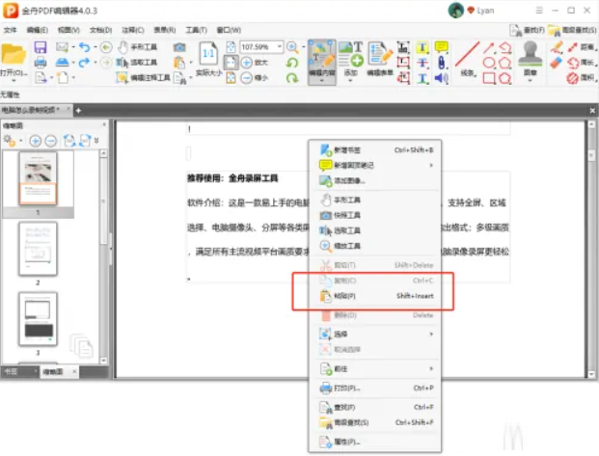Select the Hand tool (手形工具)
599x456 pixels.
[x=135, y=46]
